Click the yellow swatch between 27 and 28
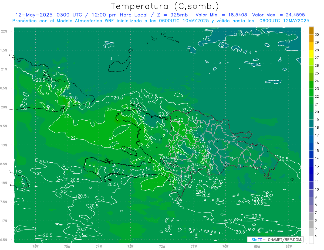The width and height of the screenshot is (324, 250). click(311, 54)
